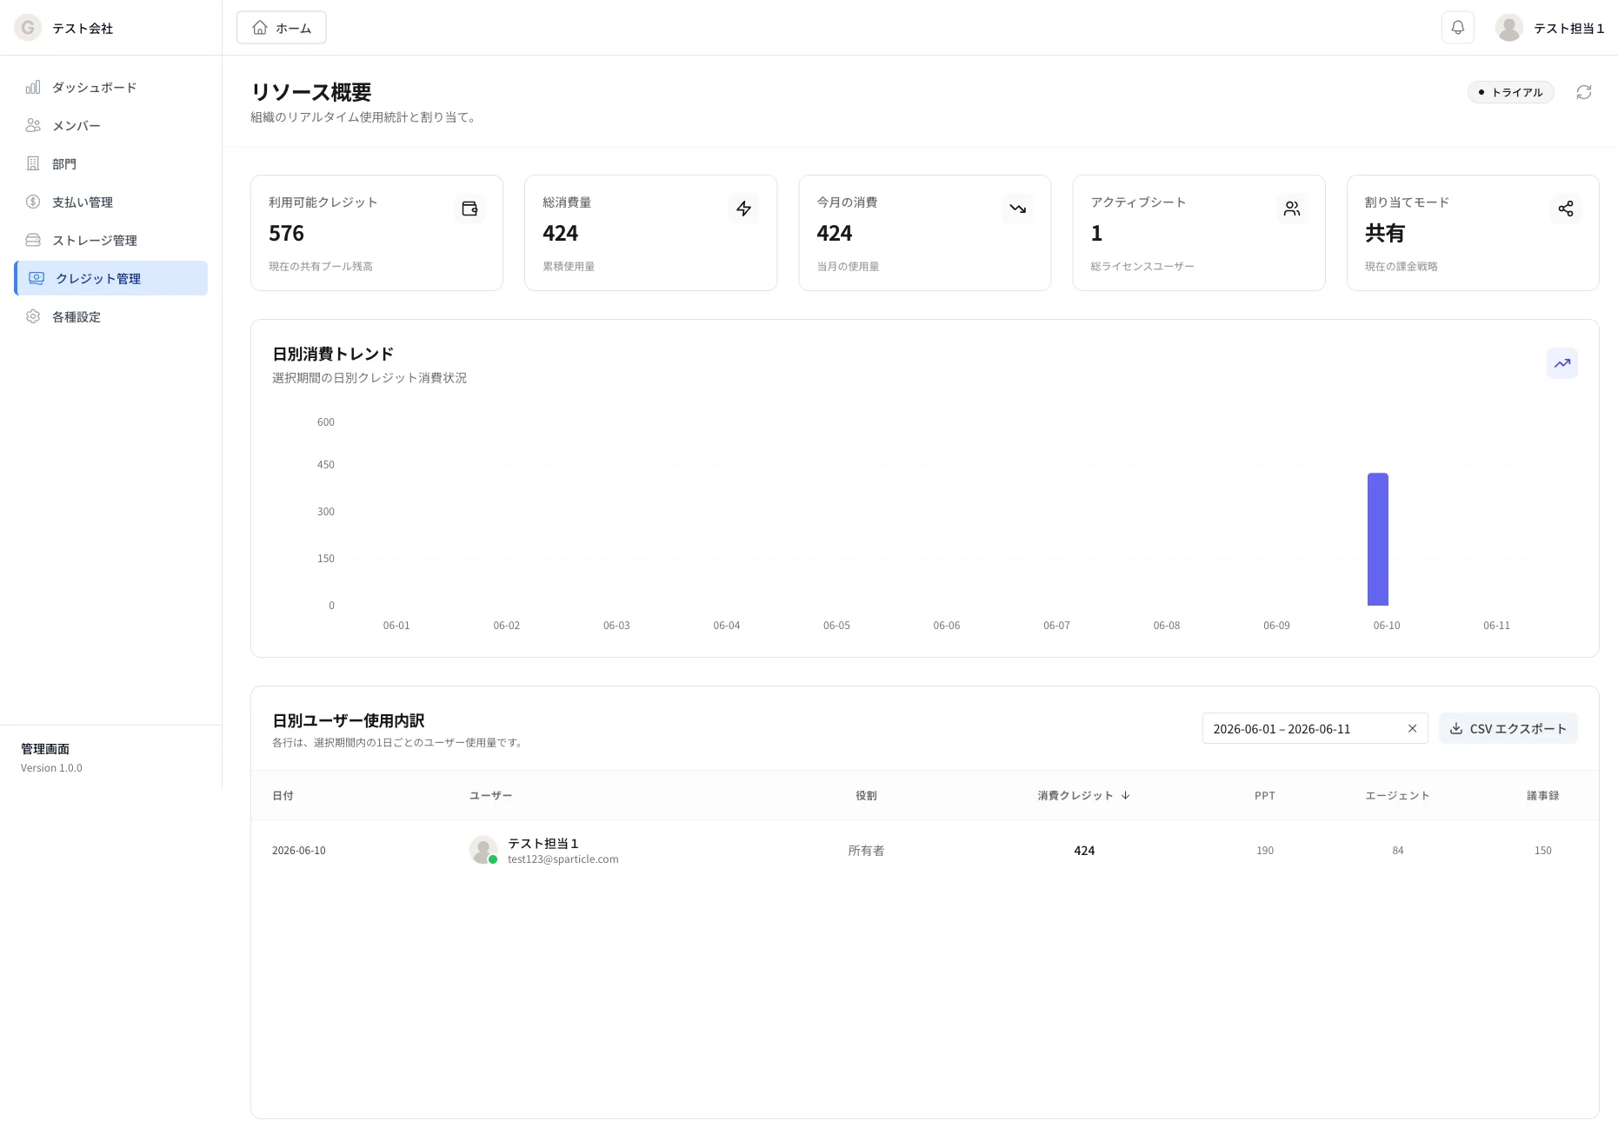The width and height of the screenshot is (1618, 1147).
Task: Click the lightning icon on 総消費量 card
Action: click(x=743, y=209)
